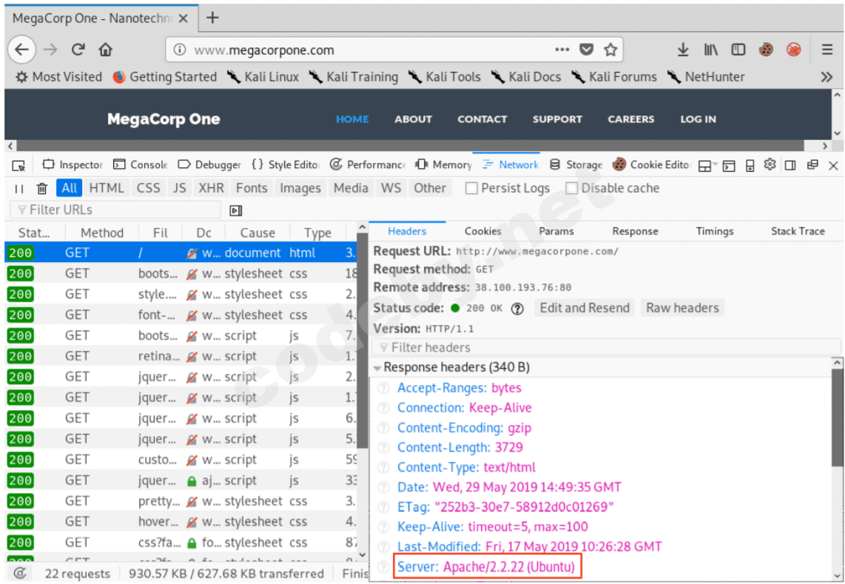Click the Filter headers input
845x584 pixels.
606,347
